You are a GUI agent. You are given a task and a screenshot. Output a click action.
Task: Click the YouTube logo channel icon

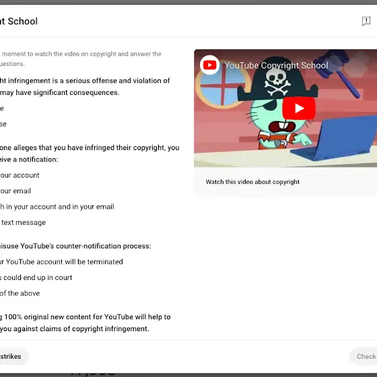[x=209, y=65]
